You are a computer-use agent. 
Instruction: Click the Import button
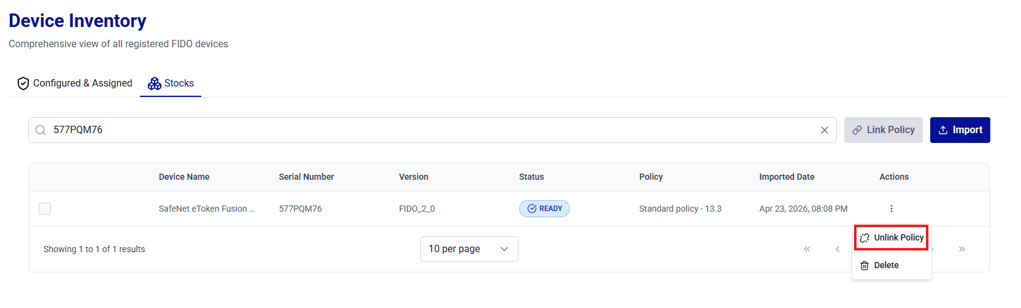pyautogui.click(x=960, y=130)
